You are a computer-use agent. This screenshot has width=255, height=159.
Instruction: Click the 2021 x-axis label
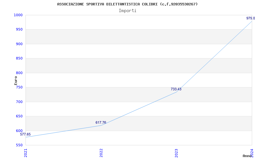click(x=25, y=153)
